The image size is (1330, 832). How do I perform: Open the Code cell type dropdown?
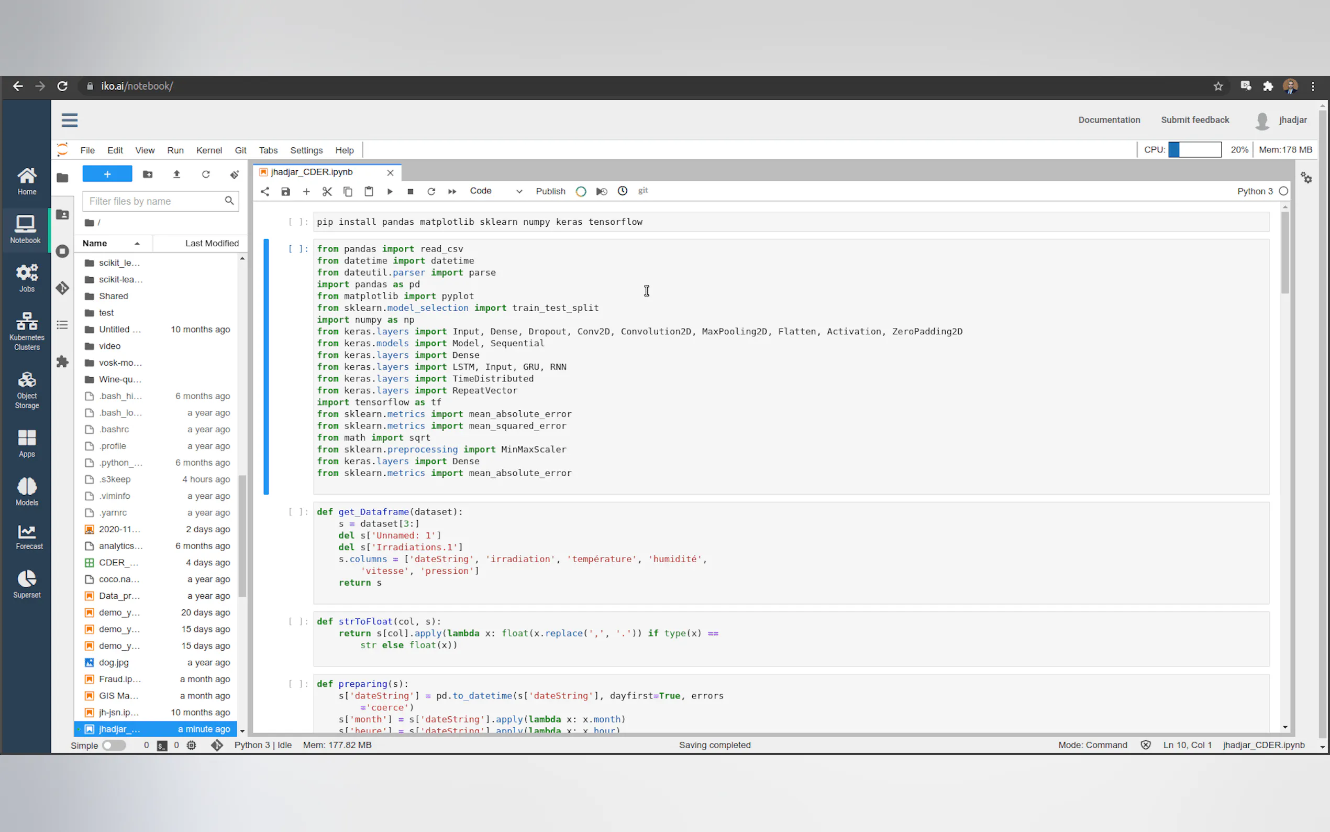coord(495,191)
